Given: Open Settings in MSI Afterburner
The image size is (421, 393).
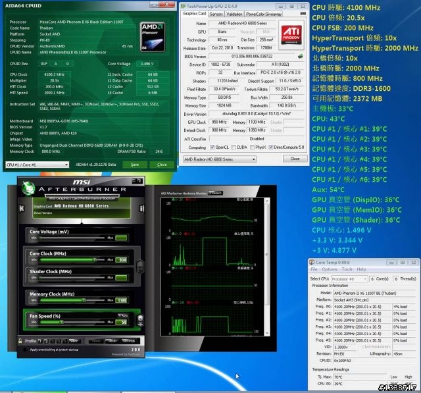Looking at the screenshot, I should click(129, 341).
